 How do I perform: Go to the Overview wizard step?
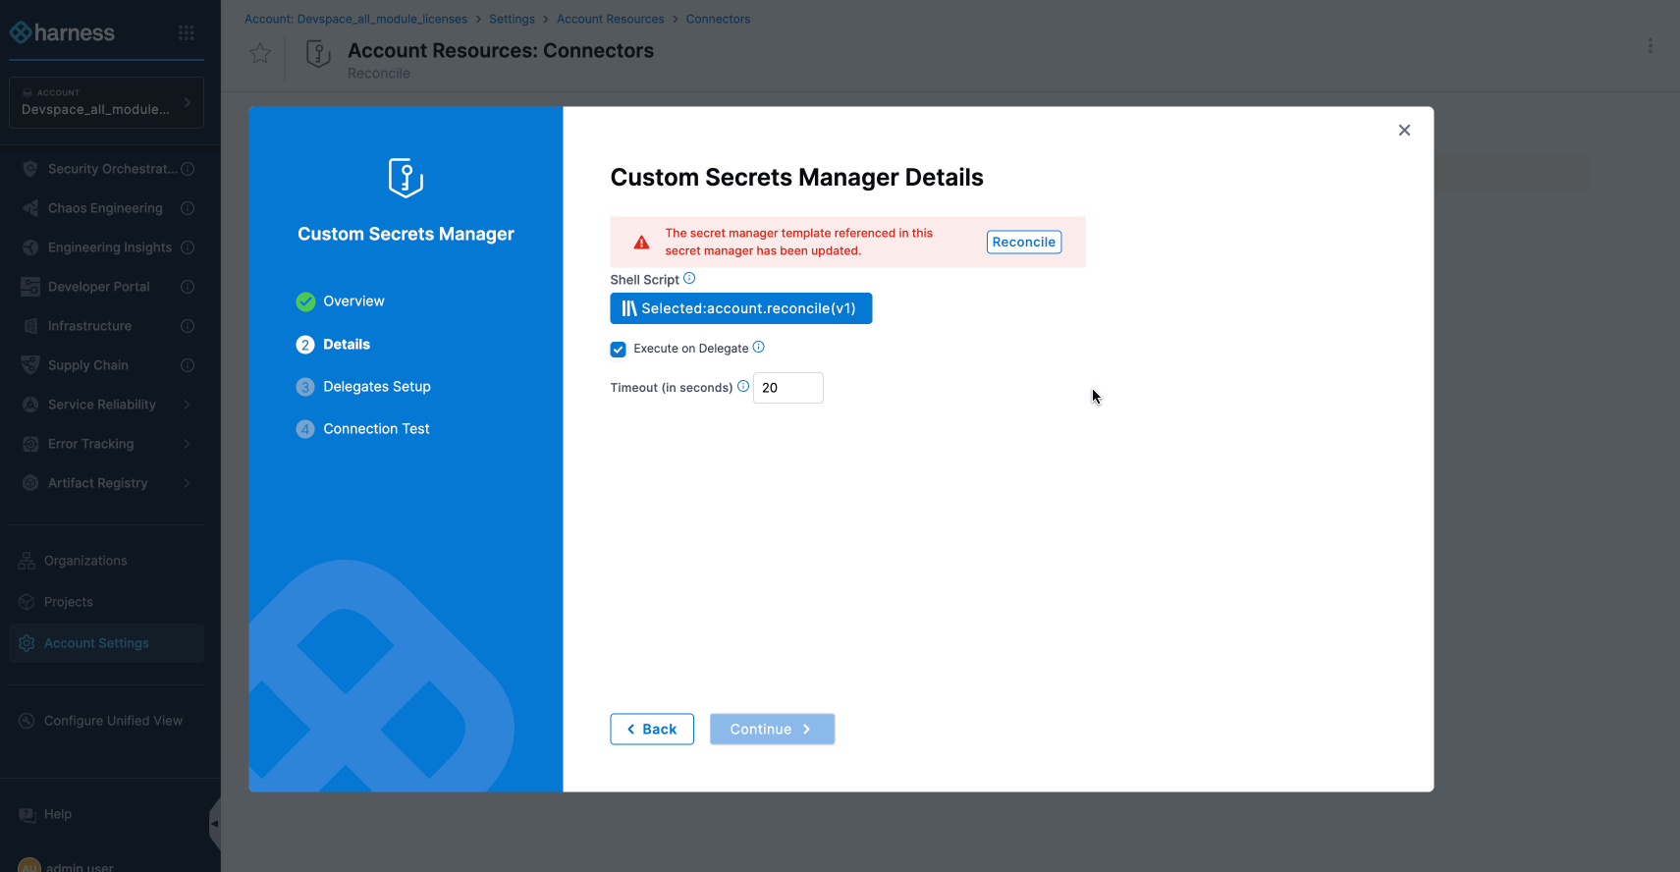pyautogui.click(x=353, y=301)
